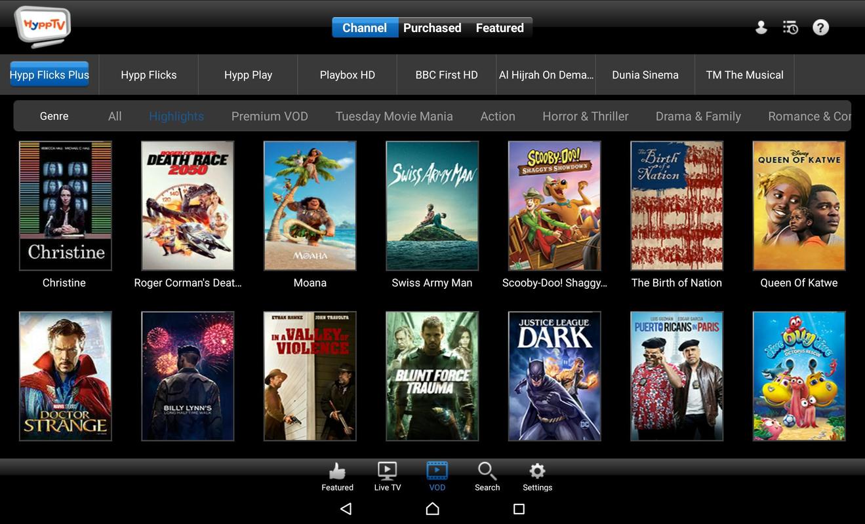Filter by Premium VOD
Screen dimensions: 865x524
(x=270, y=116)
